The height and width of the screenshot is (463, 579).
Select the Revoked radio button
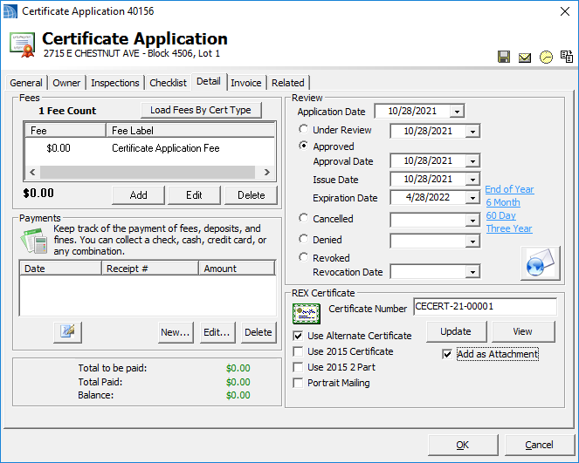pyautogui.click(x=303, y=257)
